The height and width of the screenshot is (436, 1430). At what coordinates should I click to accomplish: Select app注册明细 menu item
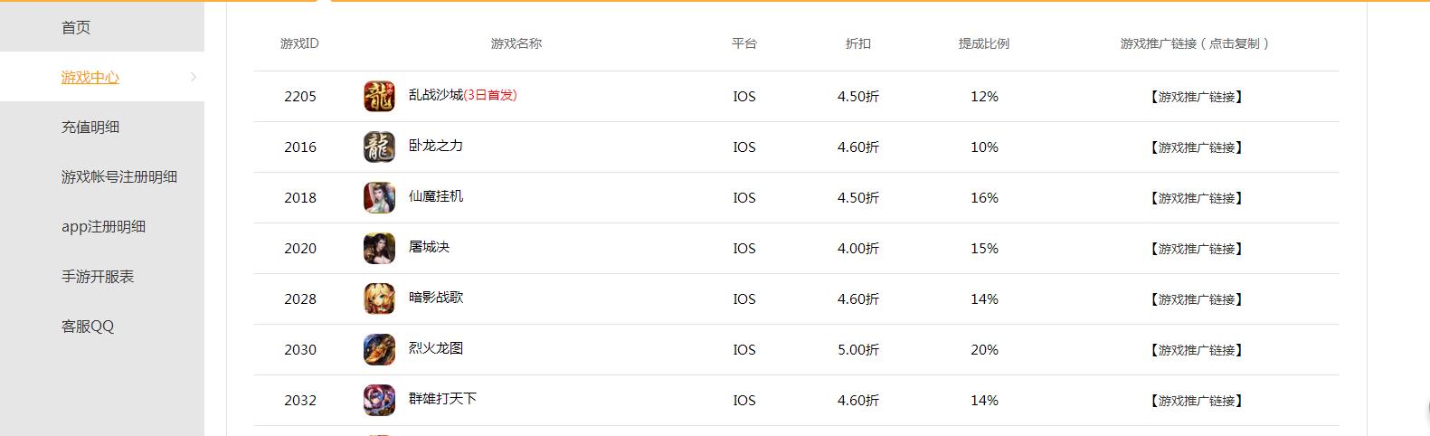point(103,227)
